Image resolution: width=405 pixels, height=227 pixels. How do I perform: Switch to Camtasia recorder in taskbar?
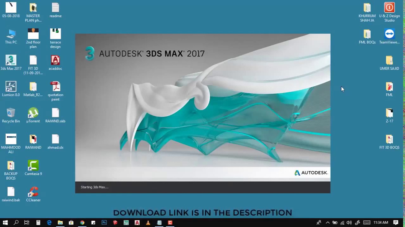pyautogui.click(x=170, y=223)
